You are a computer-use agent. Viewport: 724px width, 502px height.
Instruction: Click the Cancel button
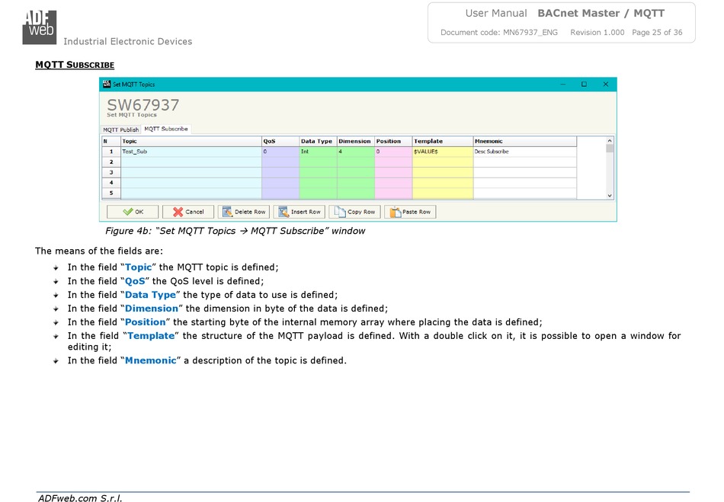[x=188, y=212]
